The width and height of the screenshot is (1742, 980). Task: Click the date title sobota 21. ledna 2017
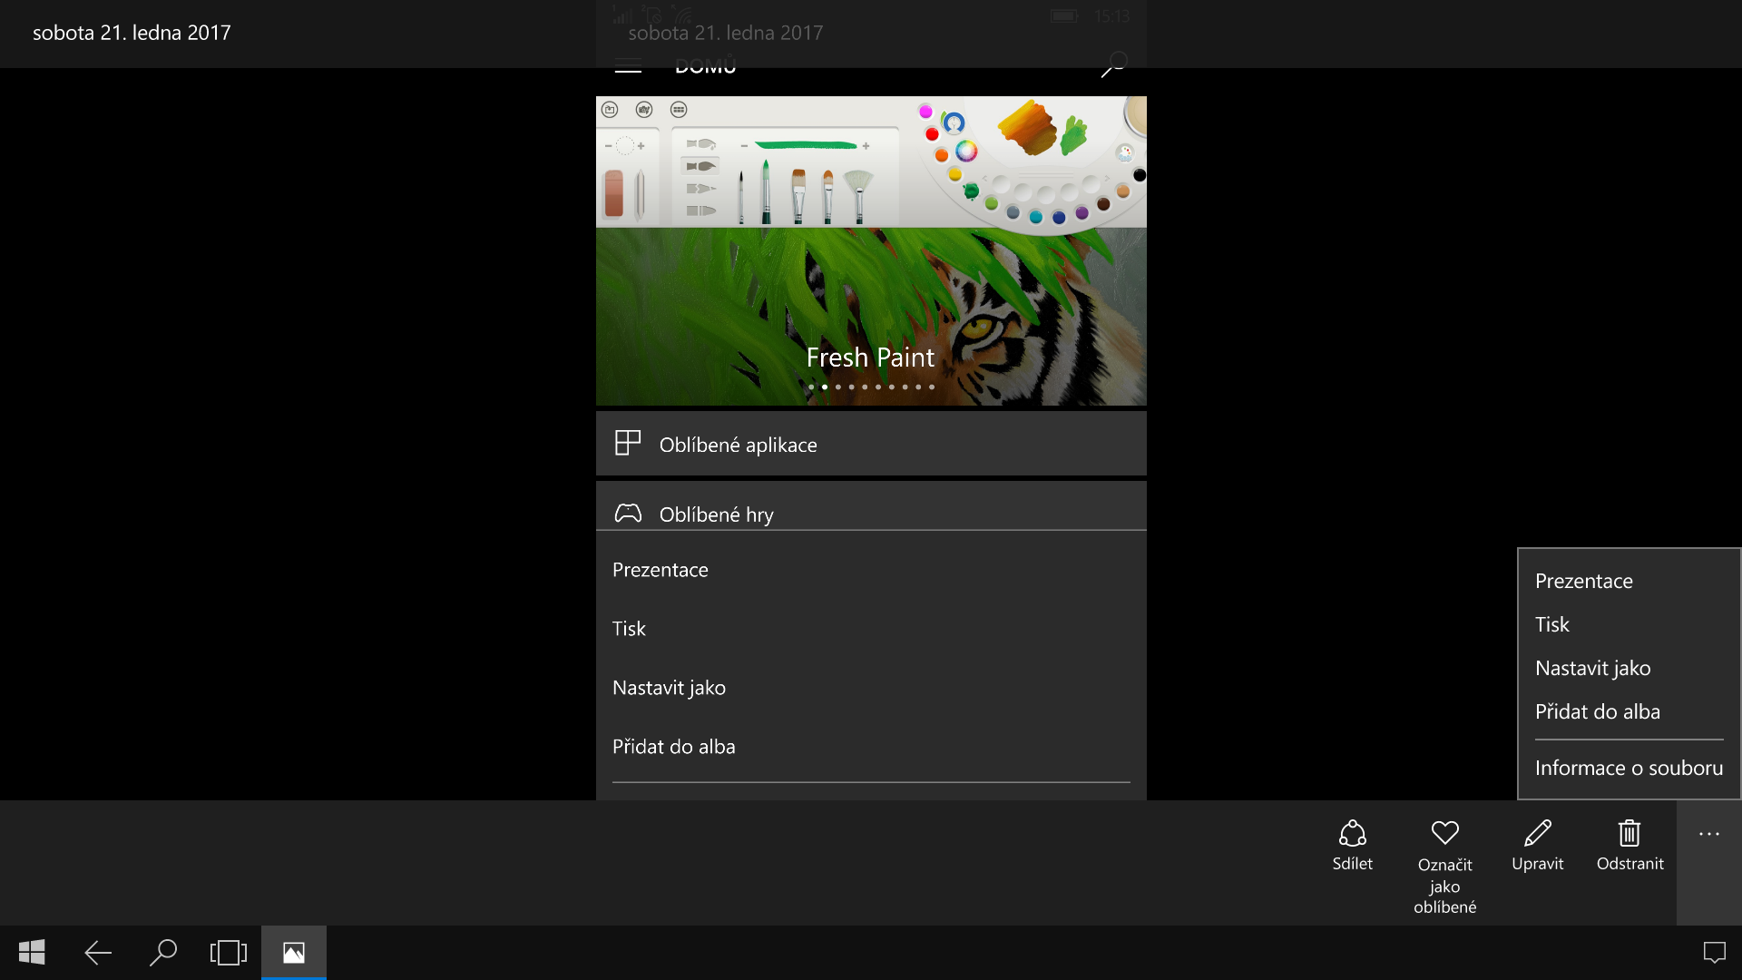tap(132, 34)
